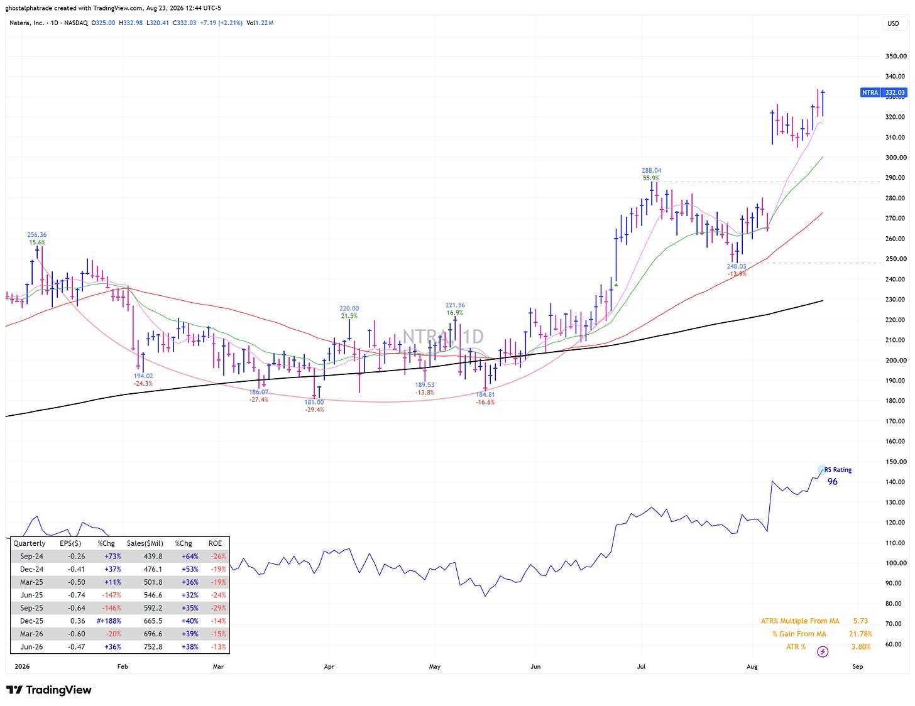Click the 350.00 price axis label
This screenshot has width=915, height=706.
click(896, 56)
